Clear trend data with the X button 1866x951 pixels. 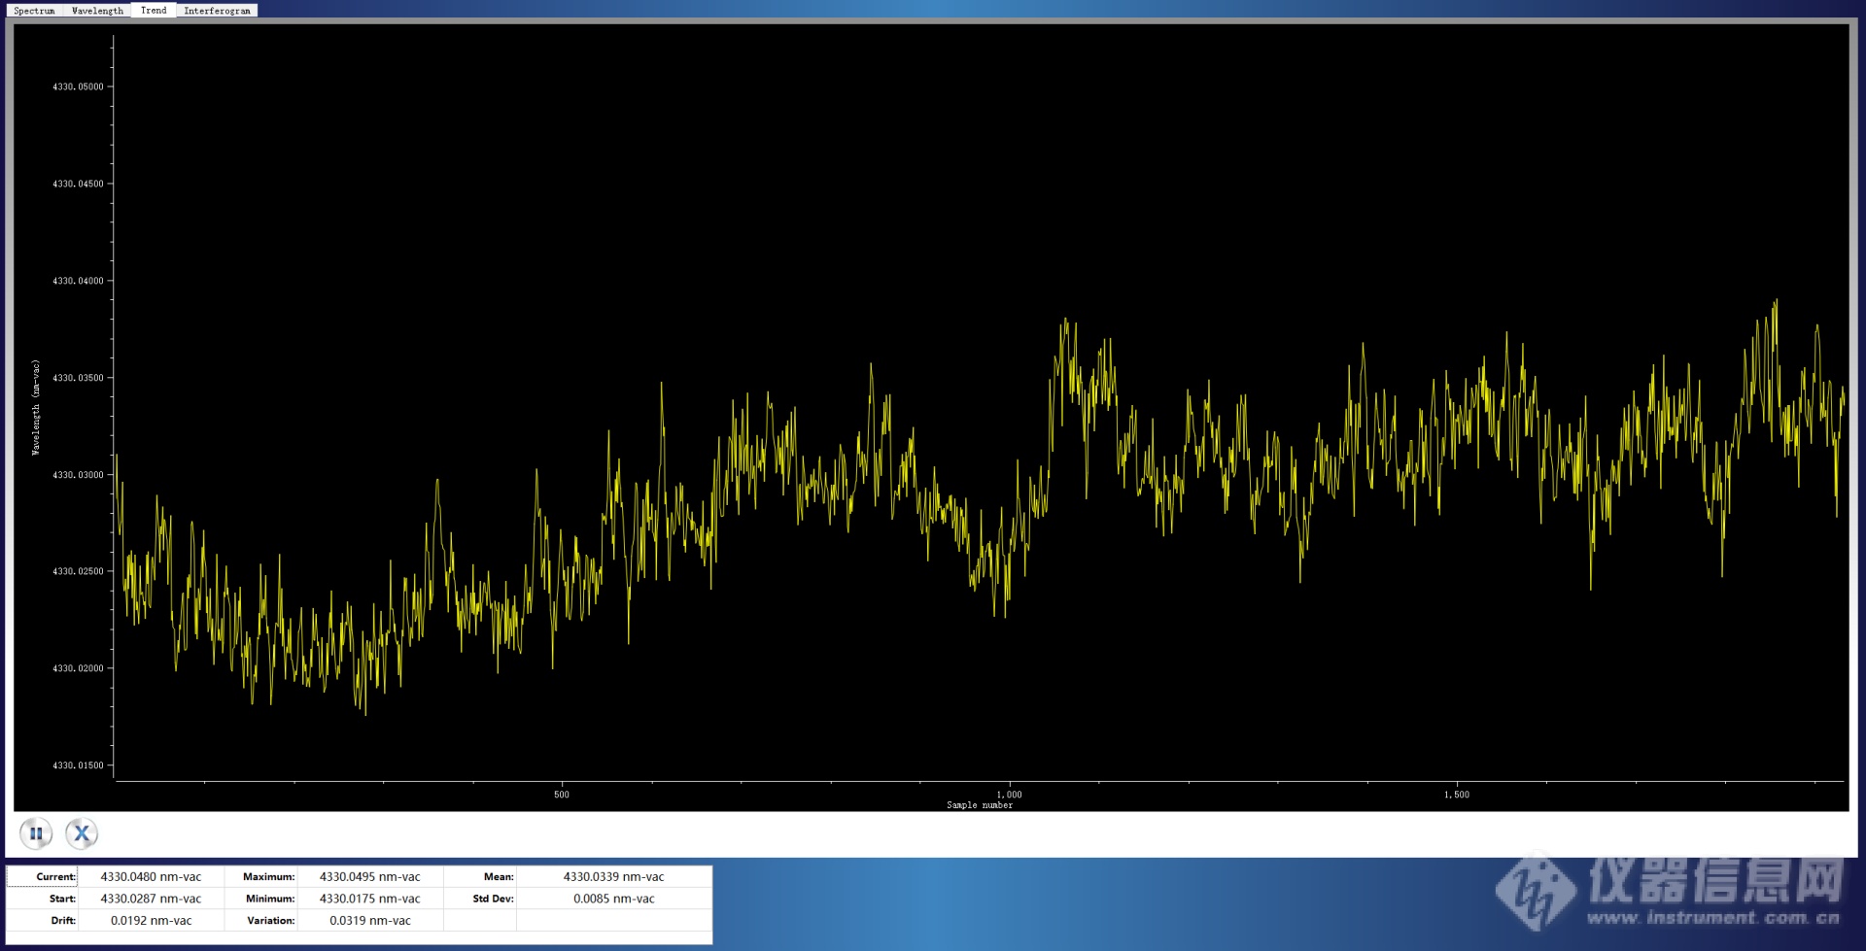(x=82, y=833)
